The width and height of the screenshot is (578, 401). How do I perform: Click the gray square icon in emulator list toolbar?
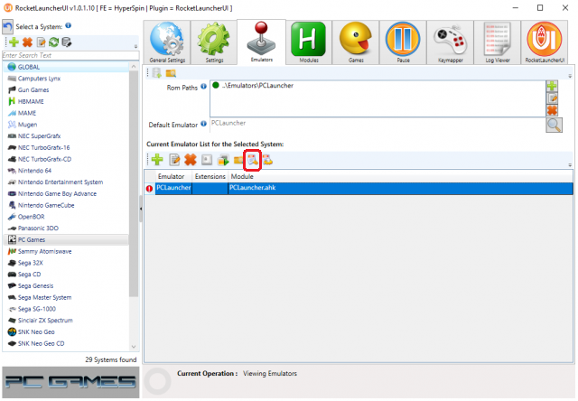207,160
